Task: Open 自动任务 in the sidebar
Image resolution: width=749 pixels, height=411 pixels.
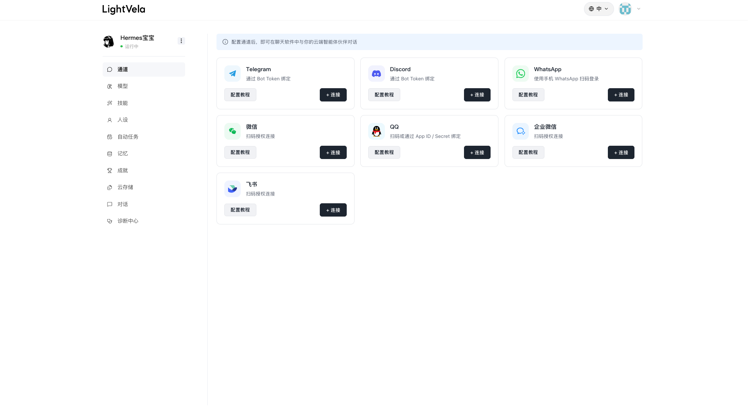Action: [144, 137]
